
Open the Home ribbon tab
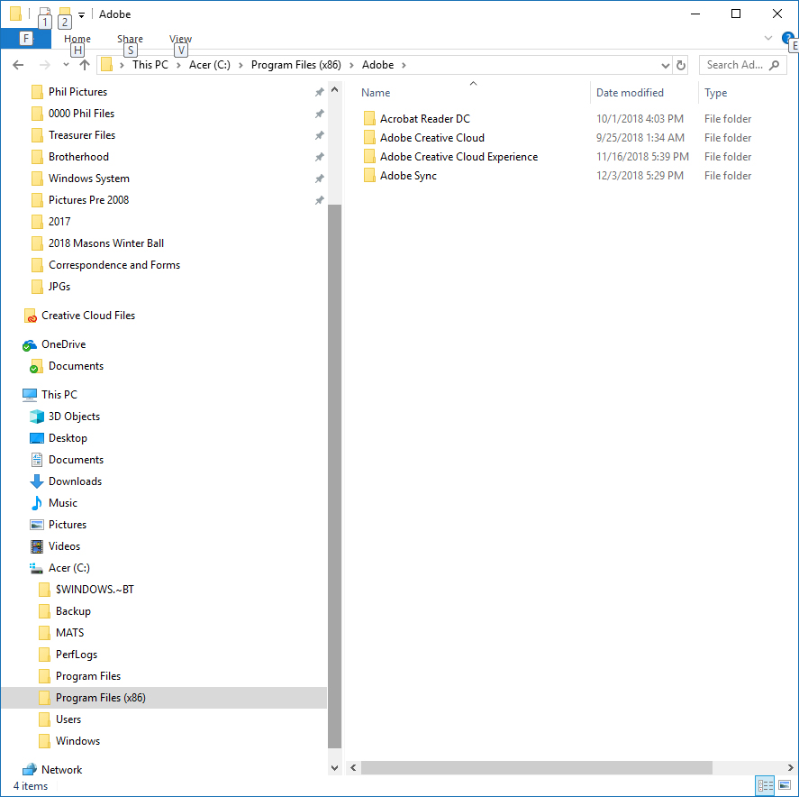[77, 39]
